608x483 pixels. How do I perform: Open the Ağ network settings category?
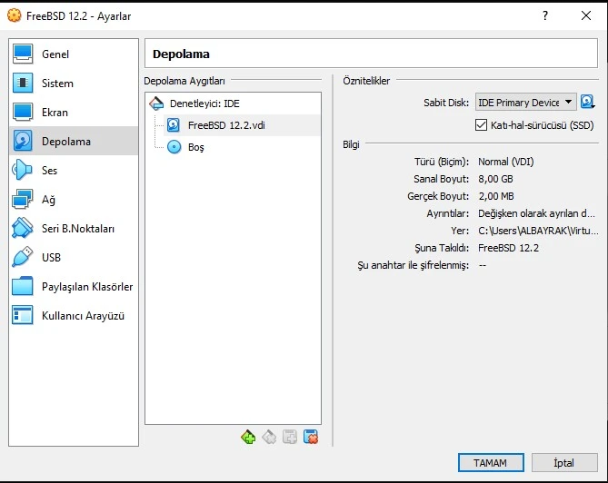pyautogui.click(x=74, y=199)
